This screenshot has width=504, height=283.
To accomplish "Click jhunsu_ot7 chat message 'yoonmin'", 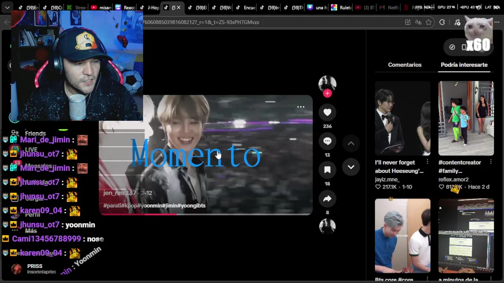I will coord(80,225).
